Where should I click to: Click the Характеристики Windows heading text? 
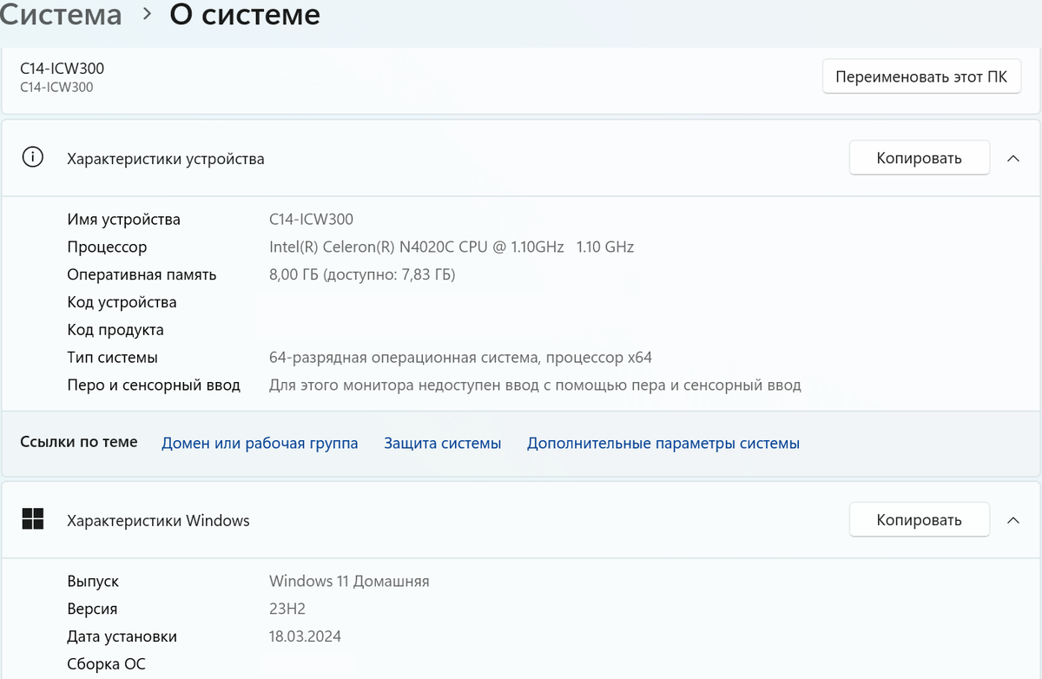(158, 521)
